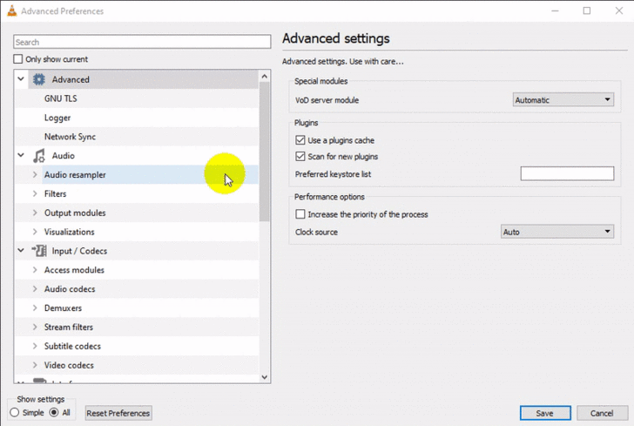Click the Save button
The height and width of the screenshot is (426, 634).
click(x=545, y=413)
